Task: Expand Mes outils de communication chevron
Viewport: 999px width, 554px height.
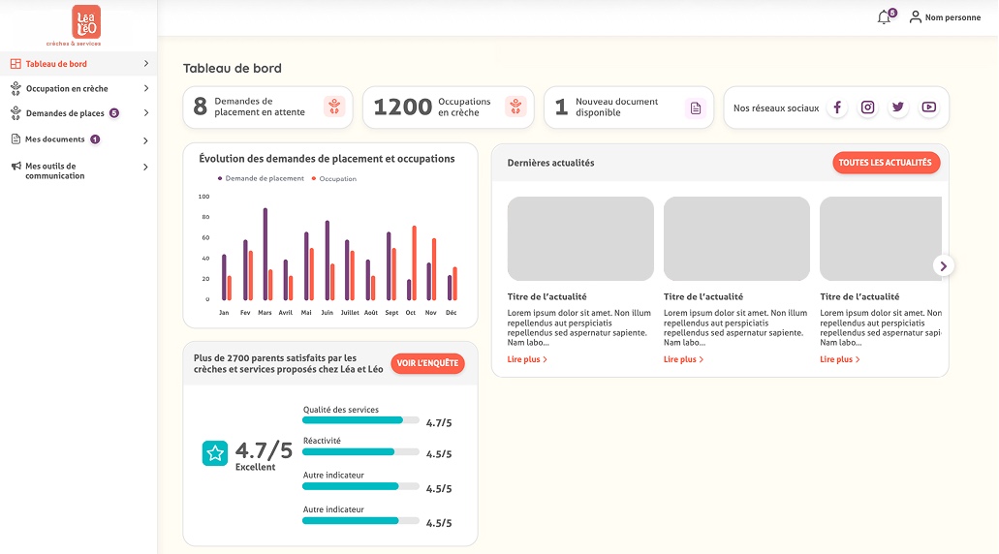Action: [x=146, y=167]
